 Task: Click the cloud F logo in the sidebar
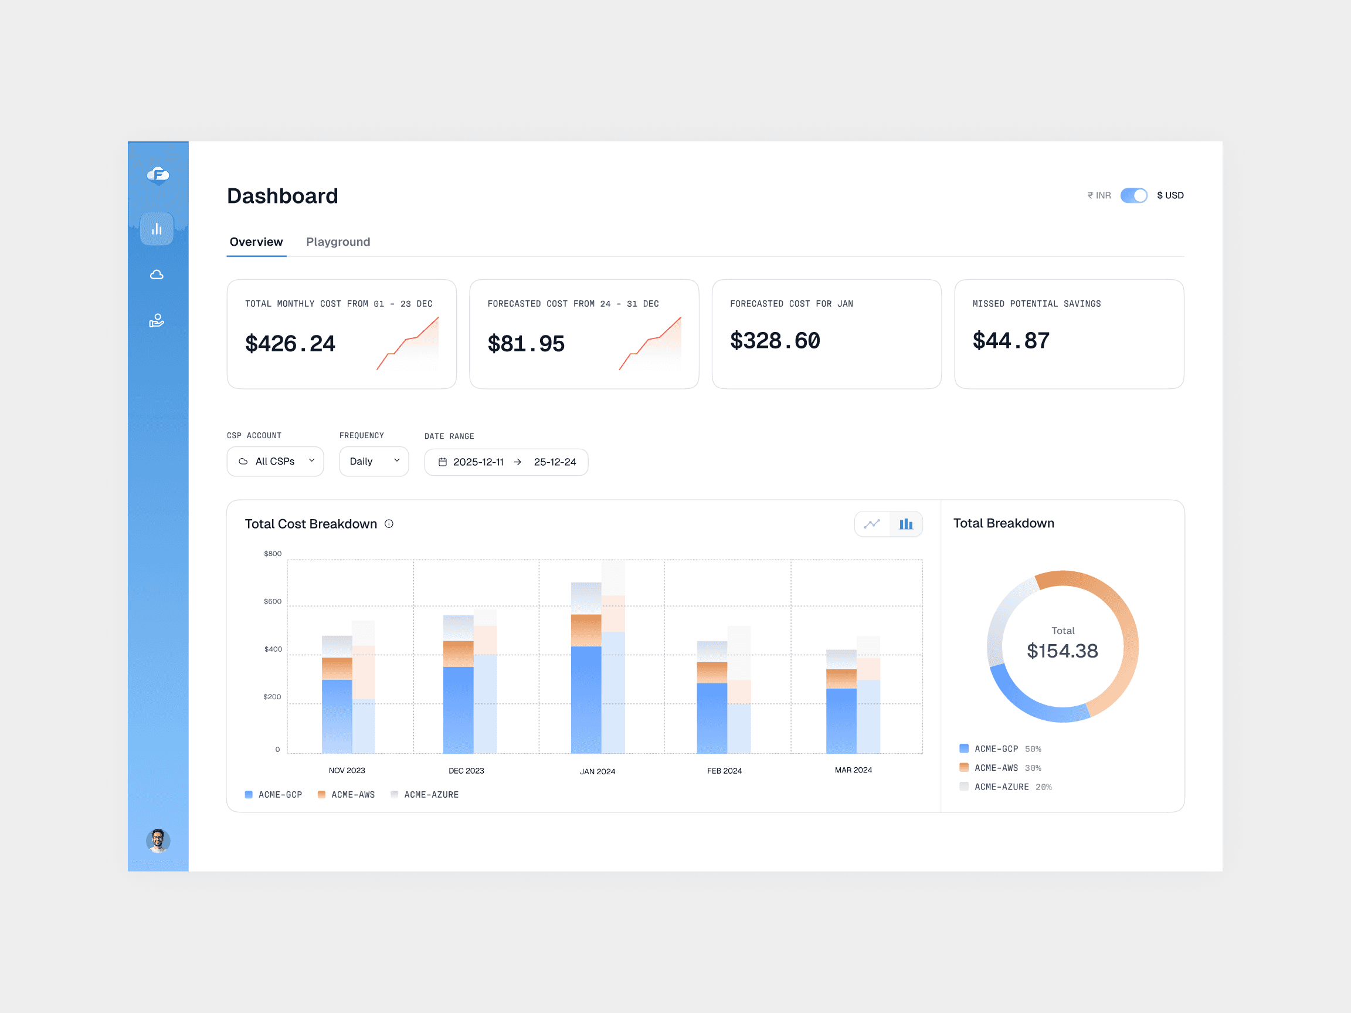click(158, 175)
